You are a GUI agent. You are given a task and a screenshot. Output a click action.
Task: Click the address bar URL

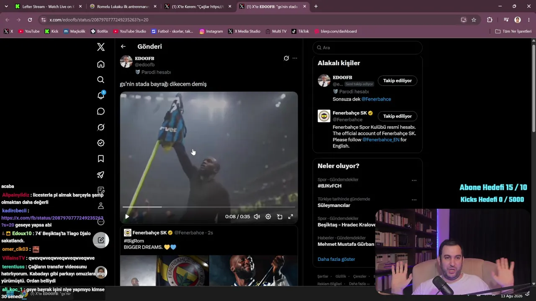pos(99,20)
